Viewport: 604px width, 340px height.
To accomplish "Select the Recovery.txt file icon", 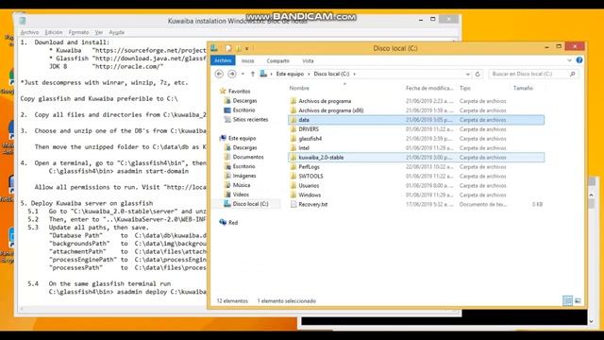I will (x=294, y=204).
